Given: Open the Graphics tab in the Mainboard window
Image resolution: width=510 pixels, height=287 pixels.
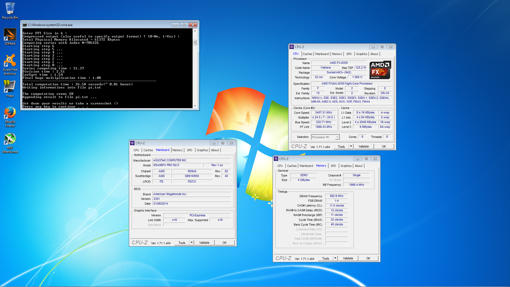Looking at the screenshot, I should [x=202, y=150].
